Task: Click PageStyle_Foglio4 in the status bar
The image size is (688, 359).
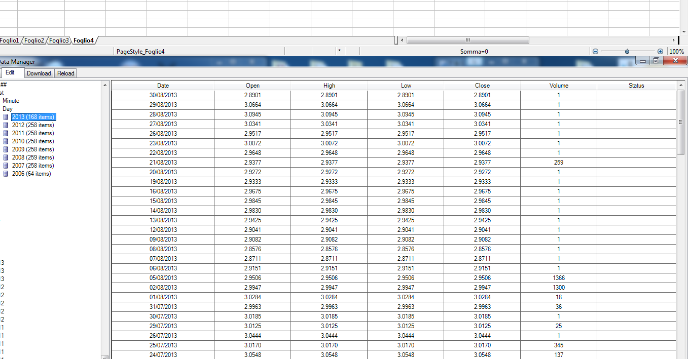Action: pyautogui.click(x=140, y=52)
